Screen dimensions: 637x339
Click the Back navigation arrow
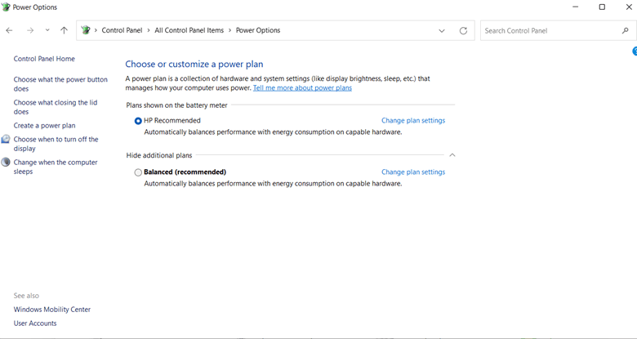click(9, 30)
